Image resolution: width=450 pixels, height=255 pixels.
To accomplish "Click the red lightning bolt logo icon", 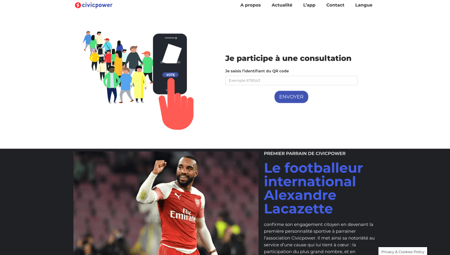I will 78,5.
